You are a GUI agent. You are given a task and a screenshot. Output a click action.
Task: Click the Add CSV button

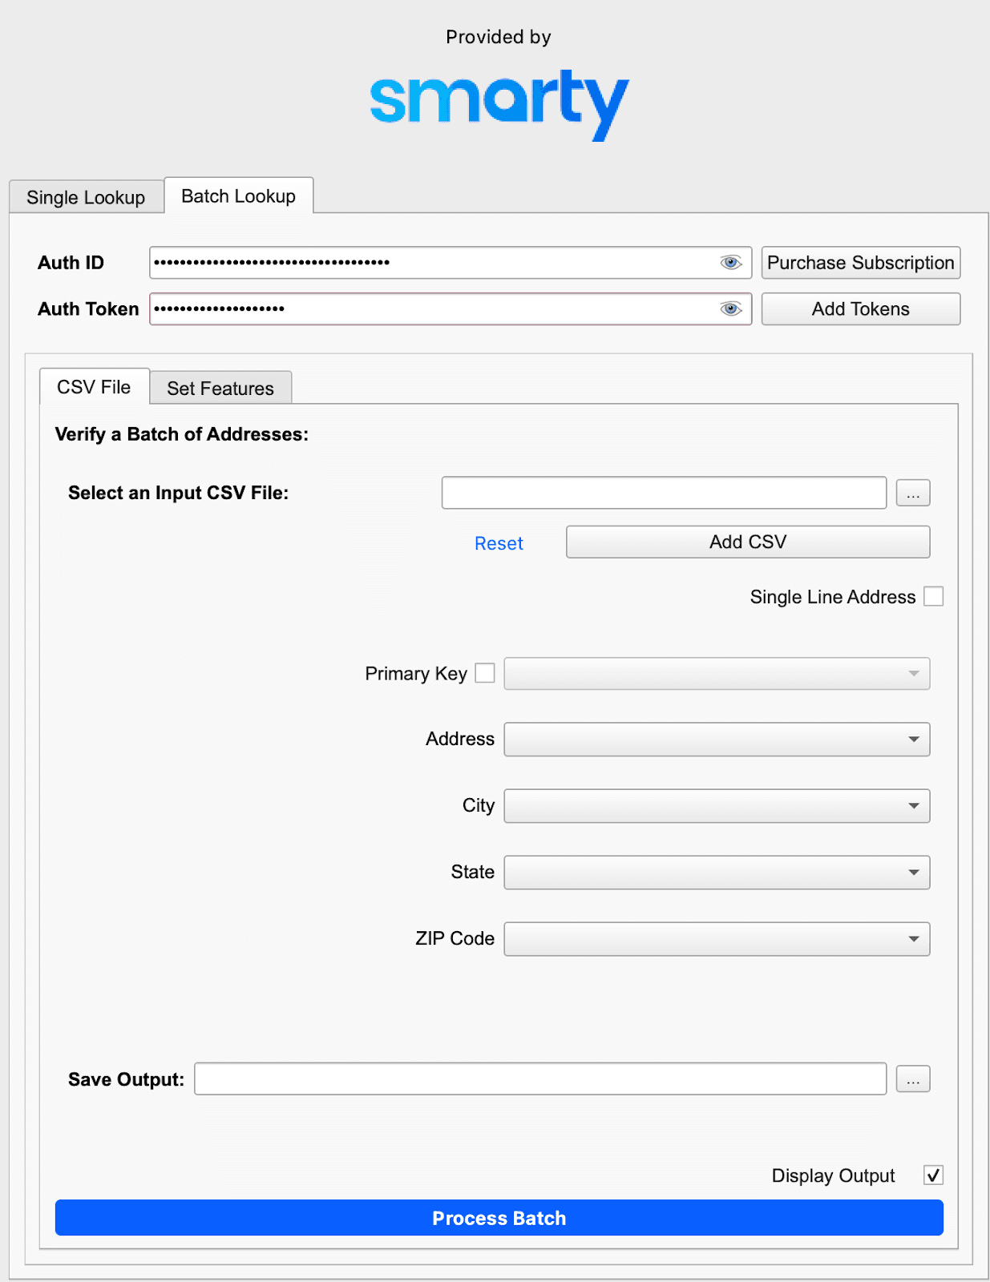click(748, 542)
